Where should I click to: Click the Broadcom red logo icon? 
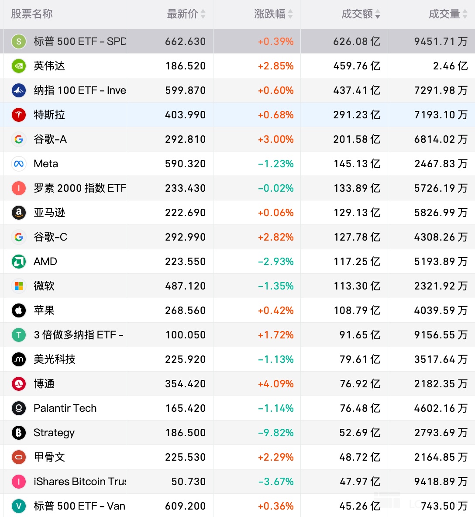(x=18, y=384)
